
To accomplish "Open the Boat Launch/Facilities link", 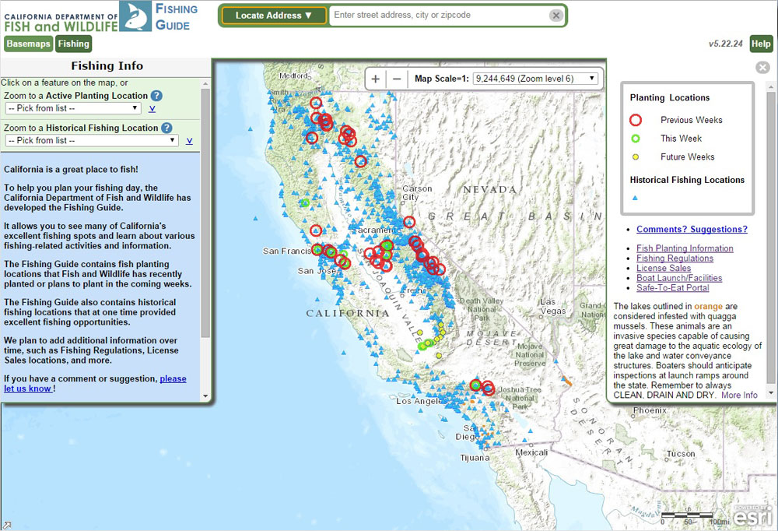I will point(679,278).
